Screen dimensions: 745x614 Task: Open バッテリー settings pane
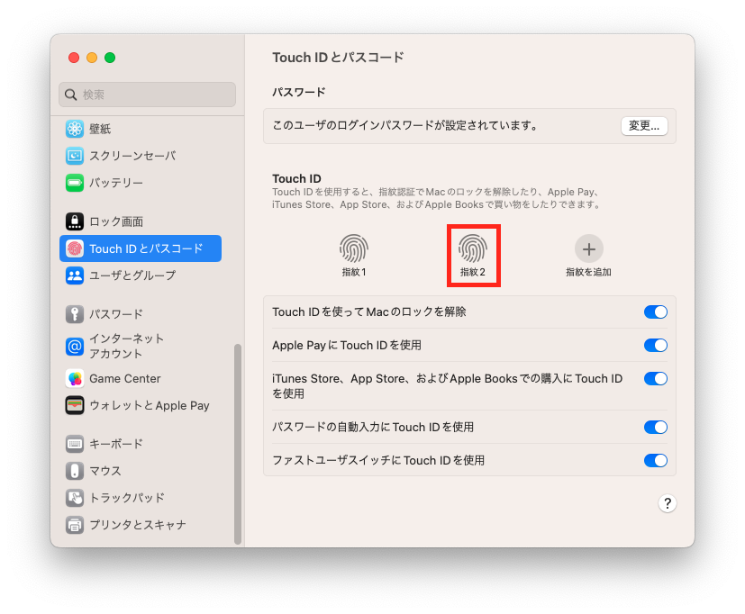[x=141, y=183]
